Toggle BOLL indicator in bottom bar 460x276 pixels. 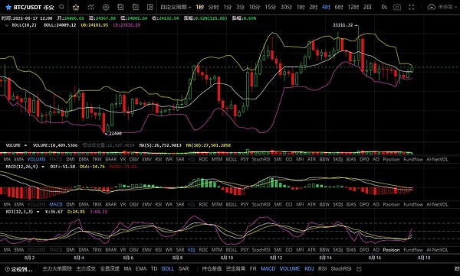[x=167, y=268]
